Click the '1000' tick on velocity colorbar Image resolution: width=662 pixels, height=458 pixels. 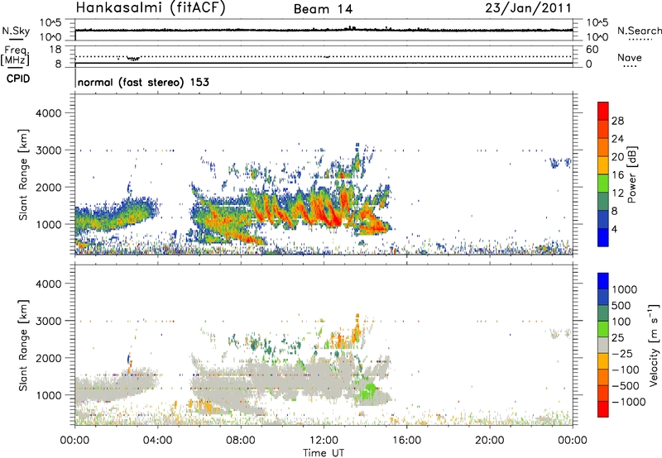pyautogui.click(x=624, y=289)
